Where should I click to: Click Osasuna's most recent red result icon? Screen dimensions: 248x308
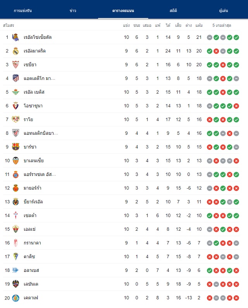[236, 106]
